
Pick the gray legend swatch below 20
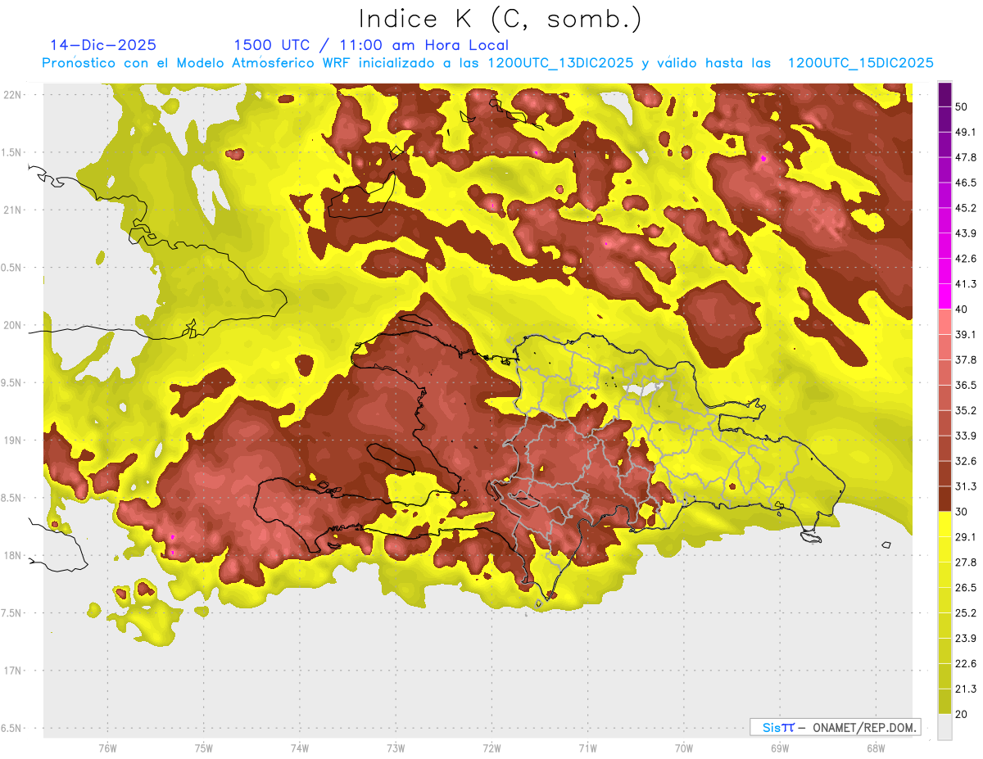coord(944,726)
